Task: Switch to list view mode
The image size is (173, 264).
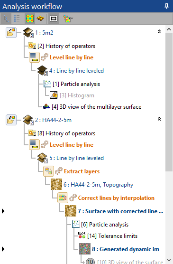Action: 17,19
